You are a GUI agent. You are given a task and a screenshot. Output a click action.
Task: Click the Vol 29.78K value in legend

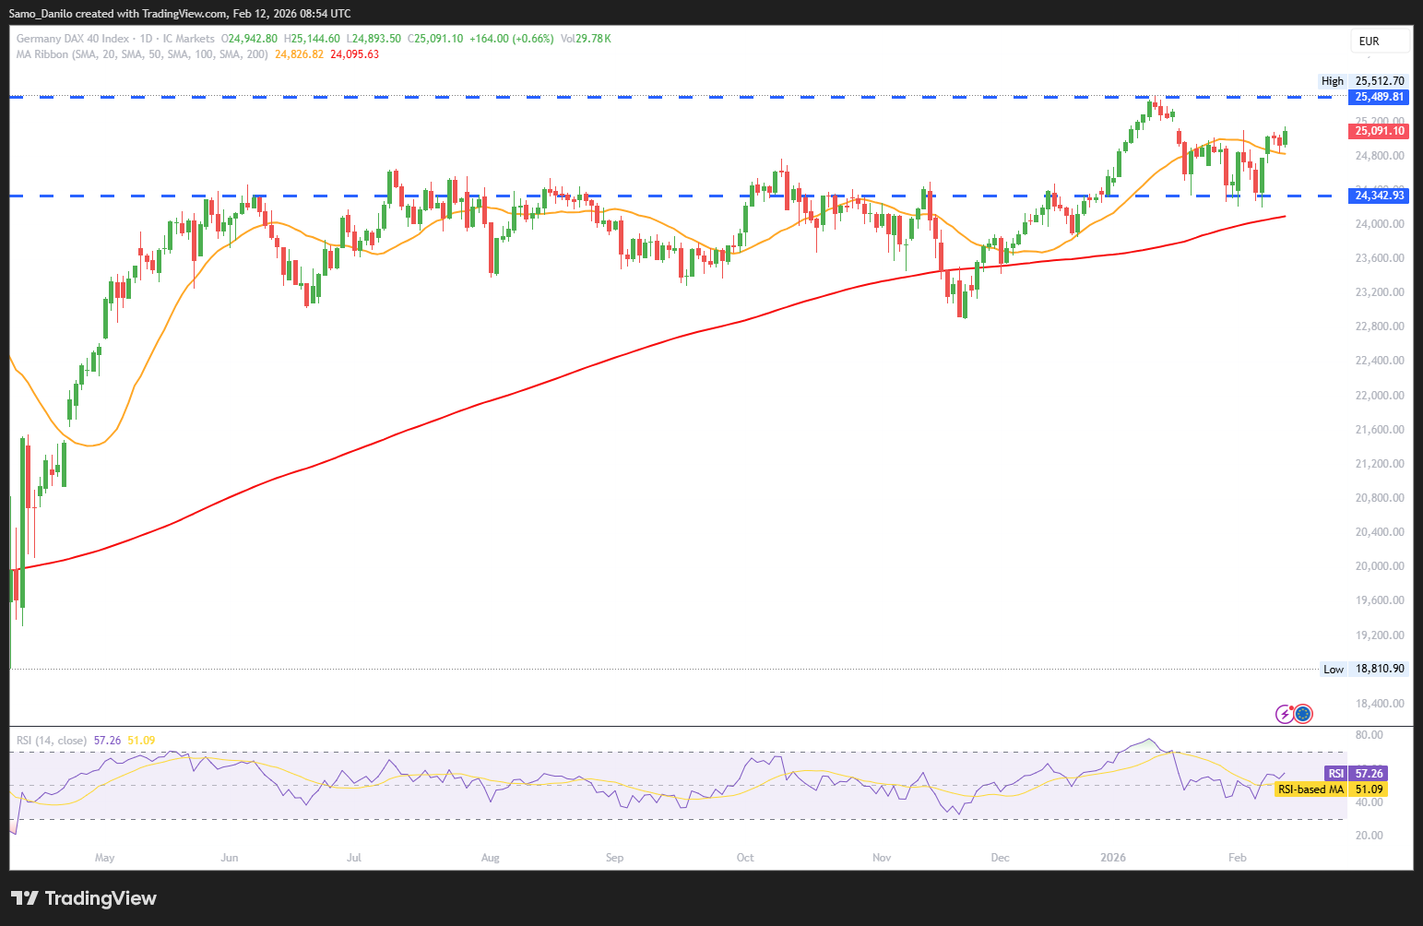tap(585, 39)
